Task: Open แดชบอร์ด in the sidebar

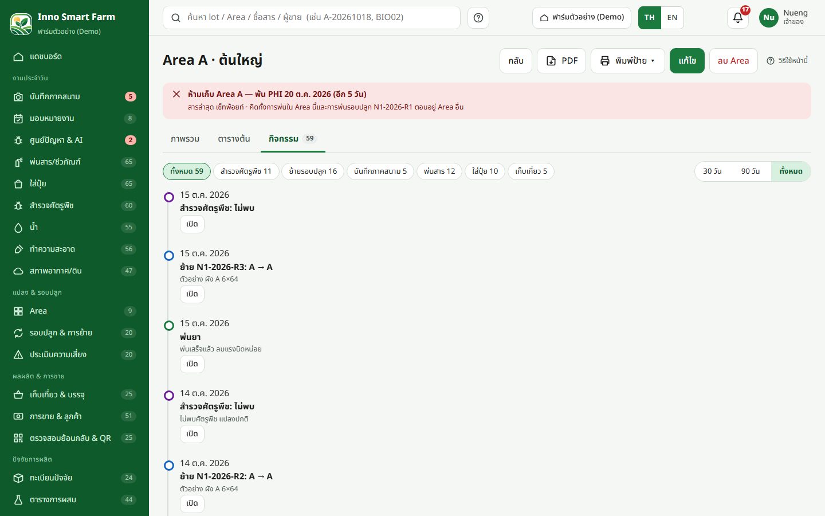Action: point(74,57)
